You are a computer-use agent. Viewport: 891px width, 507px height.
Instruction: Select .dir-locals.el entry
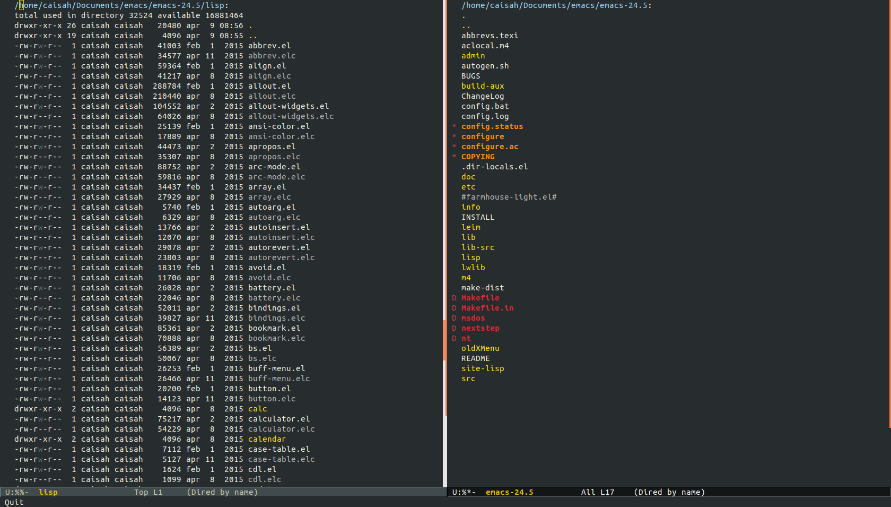tap(494, 167)
